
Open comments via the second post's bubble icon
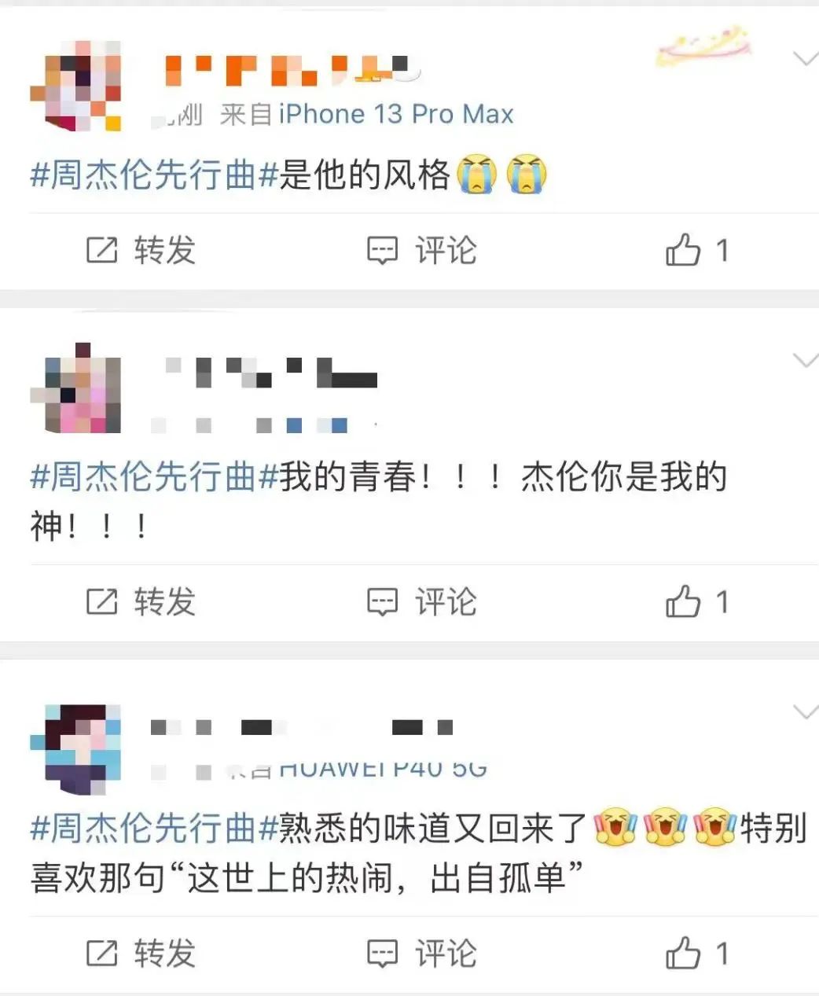point(383,602)
